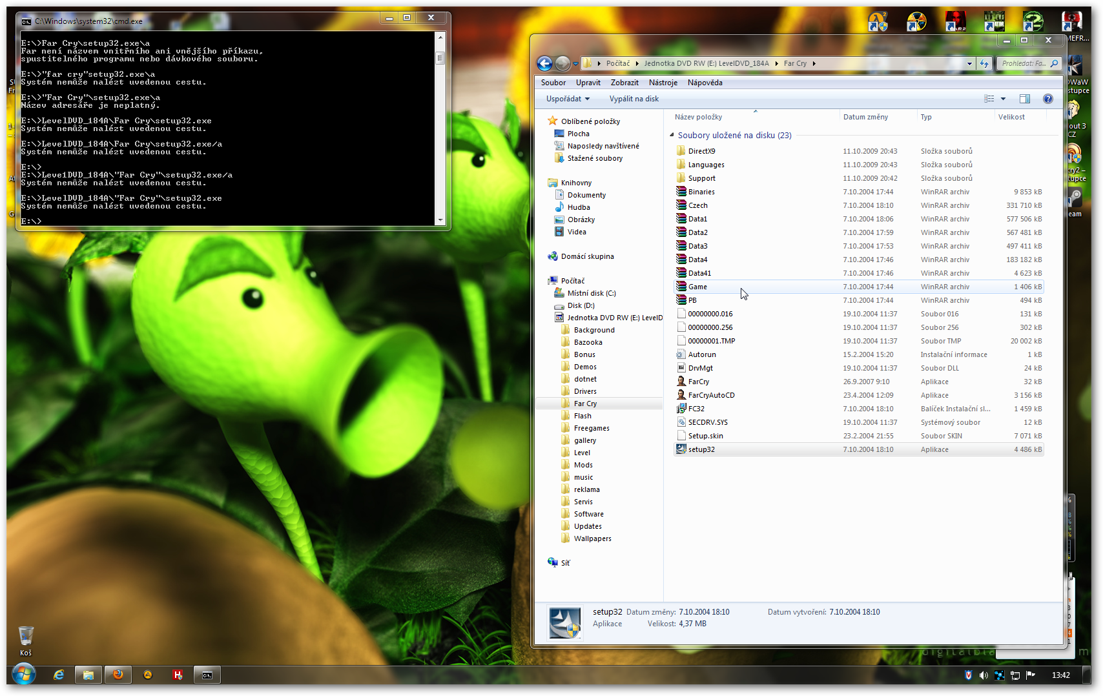Open the view options dropdown arrow
Screen dimensions: 1103x696
coord(1003,99)
